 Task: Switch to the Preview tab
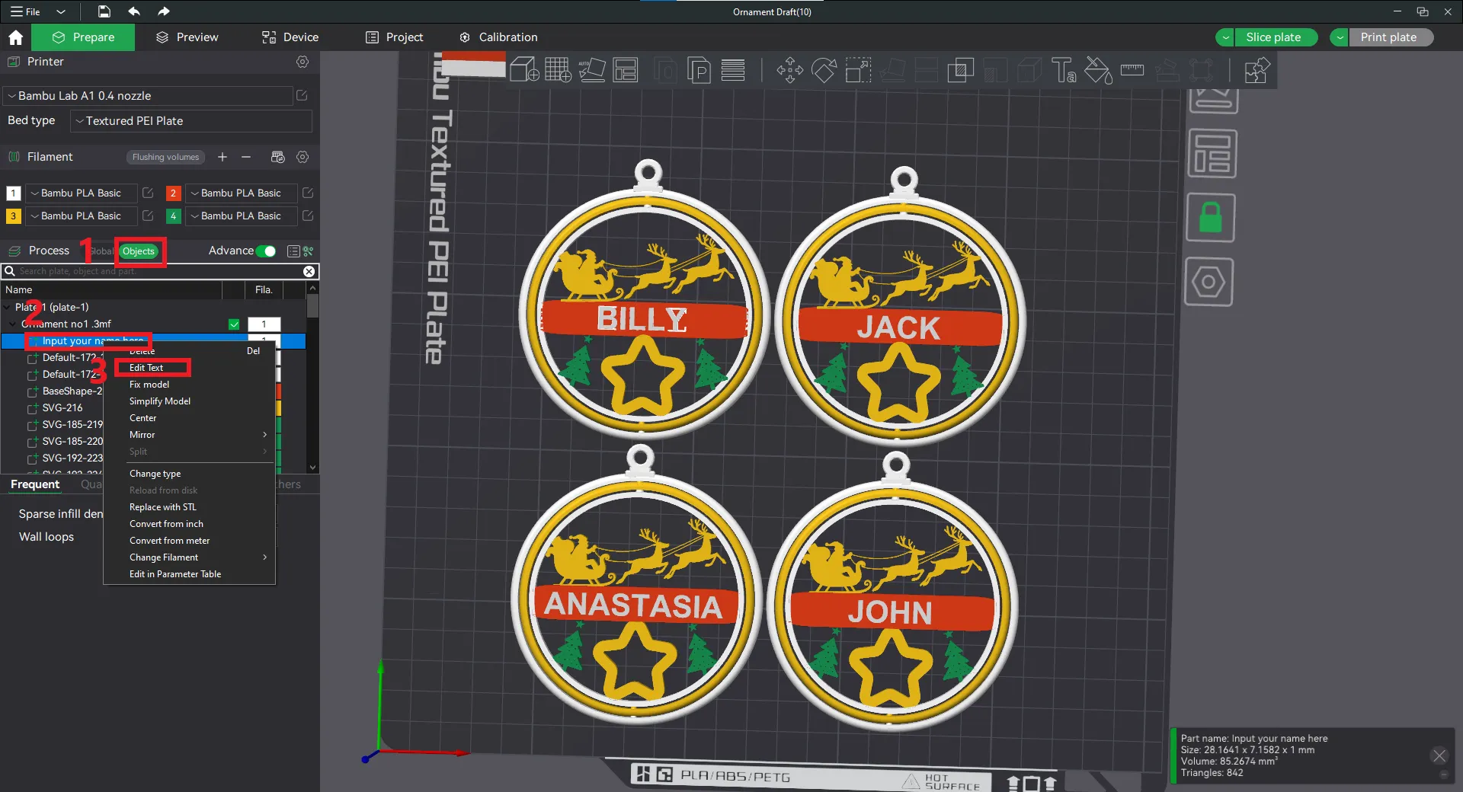tap(187, 37)
